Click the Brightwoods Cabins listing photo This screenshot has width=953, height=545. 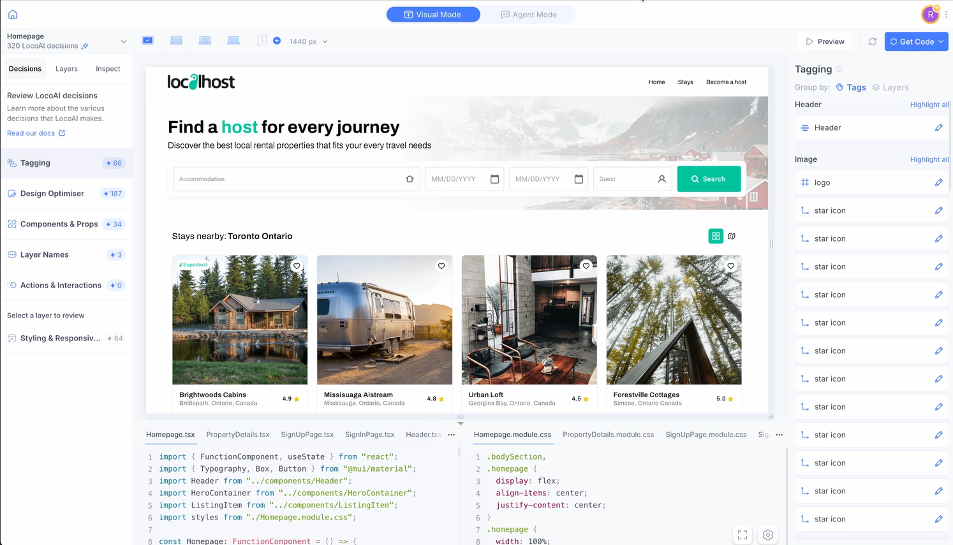[240, 320]
